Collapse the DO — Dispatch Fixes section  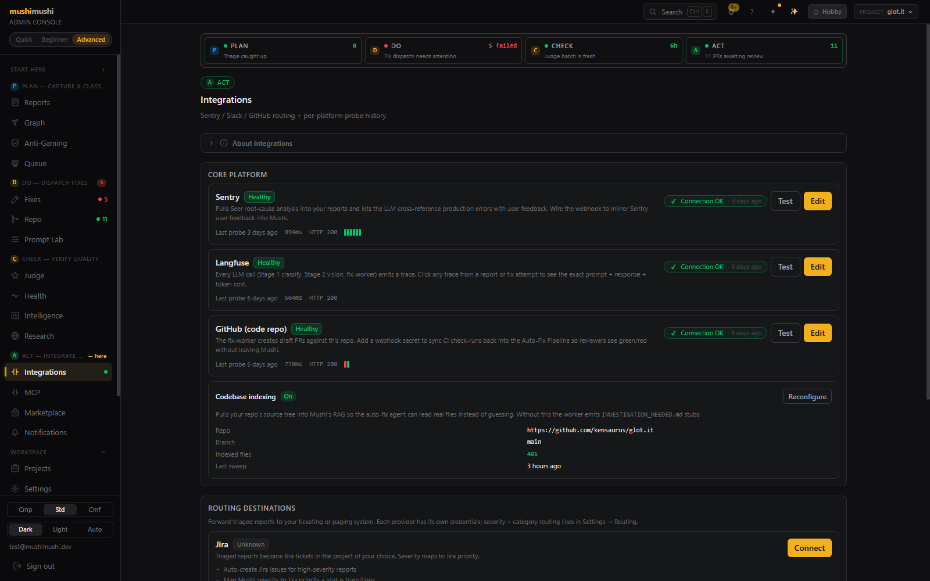point(58,182)
